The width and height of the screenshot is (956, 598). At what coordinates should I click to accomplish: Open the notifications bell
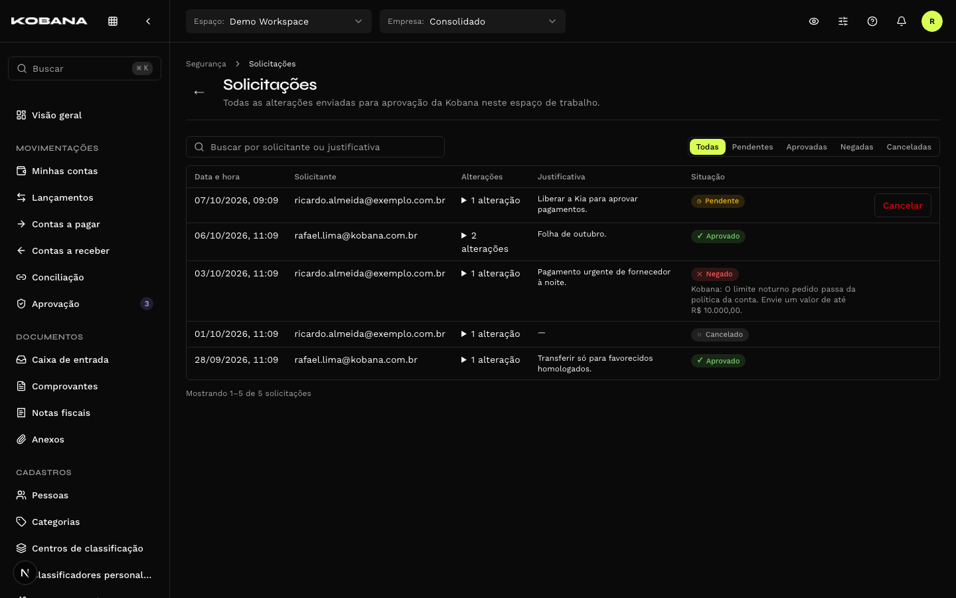902,21
